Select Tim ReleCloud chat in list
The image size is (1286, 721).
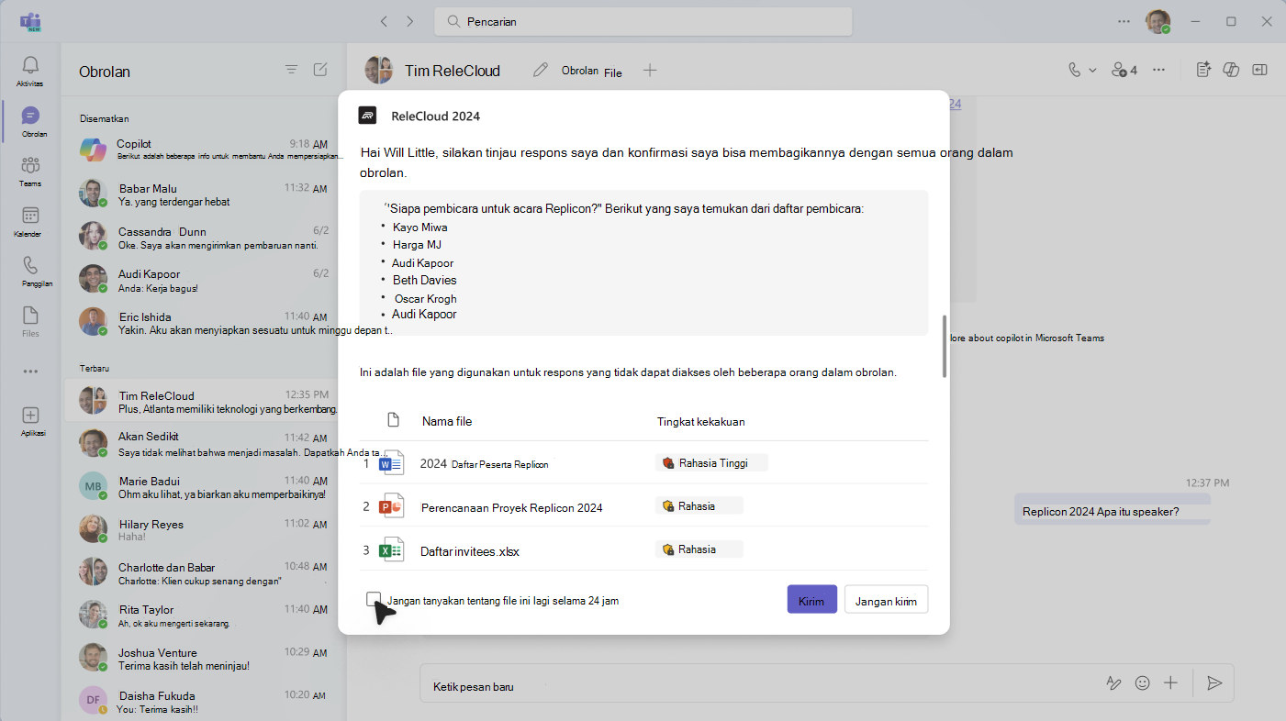[x=203, y=401]
